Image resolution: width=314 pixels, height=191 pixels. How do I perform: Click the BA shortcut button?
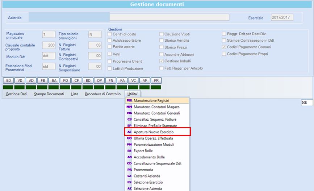pos(54,80)
